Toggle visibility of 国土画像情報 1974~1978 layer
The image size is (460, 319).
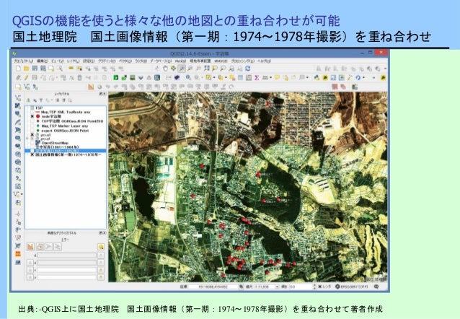click(x=32, y=154)
